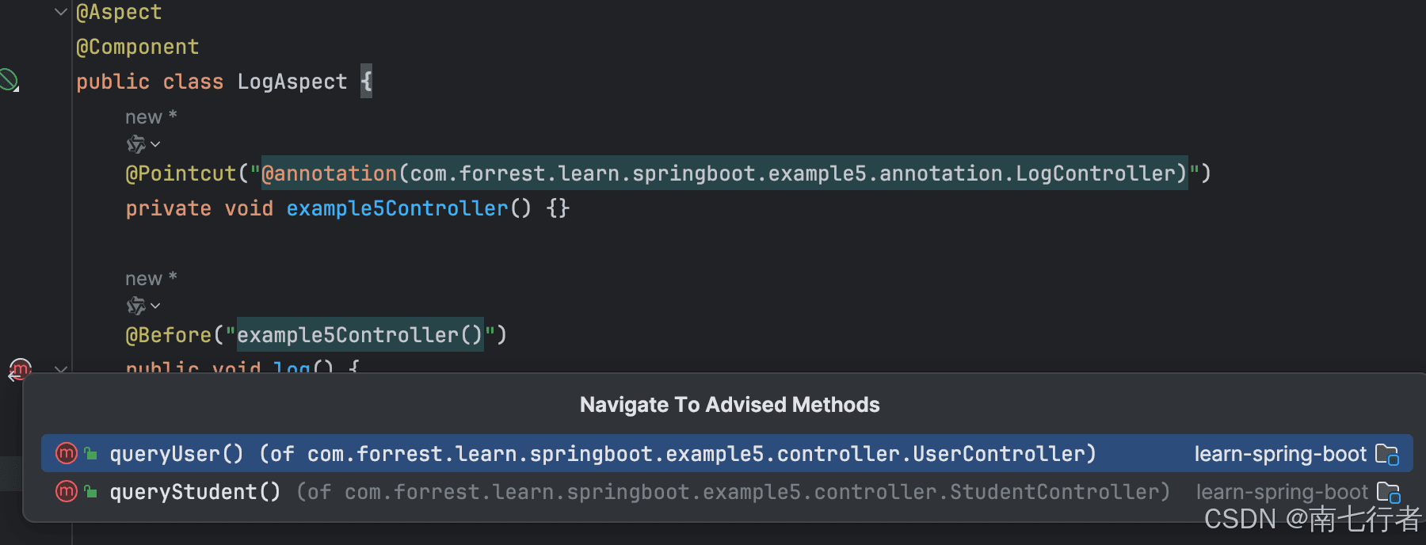Click the opening brace after LogAspect
Image resolution: width=1426 pixels, height=545 pixels.
(366, 82)
